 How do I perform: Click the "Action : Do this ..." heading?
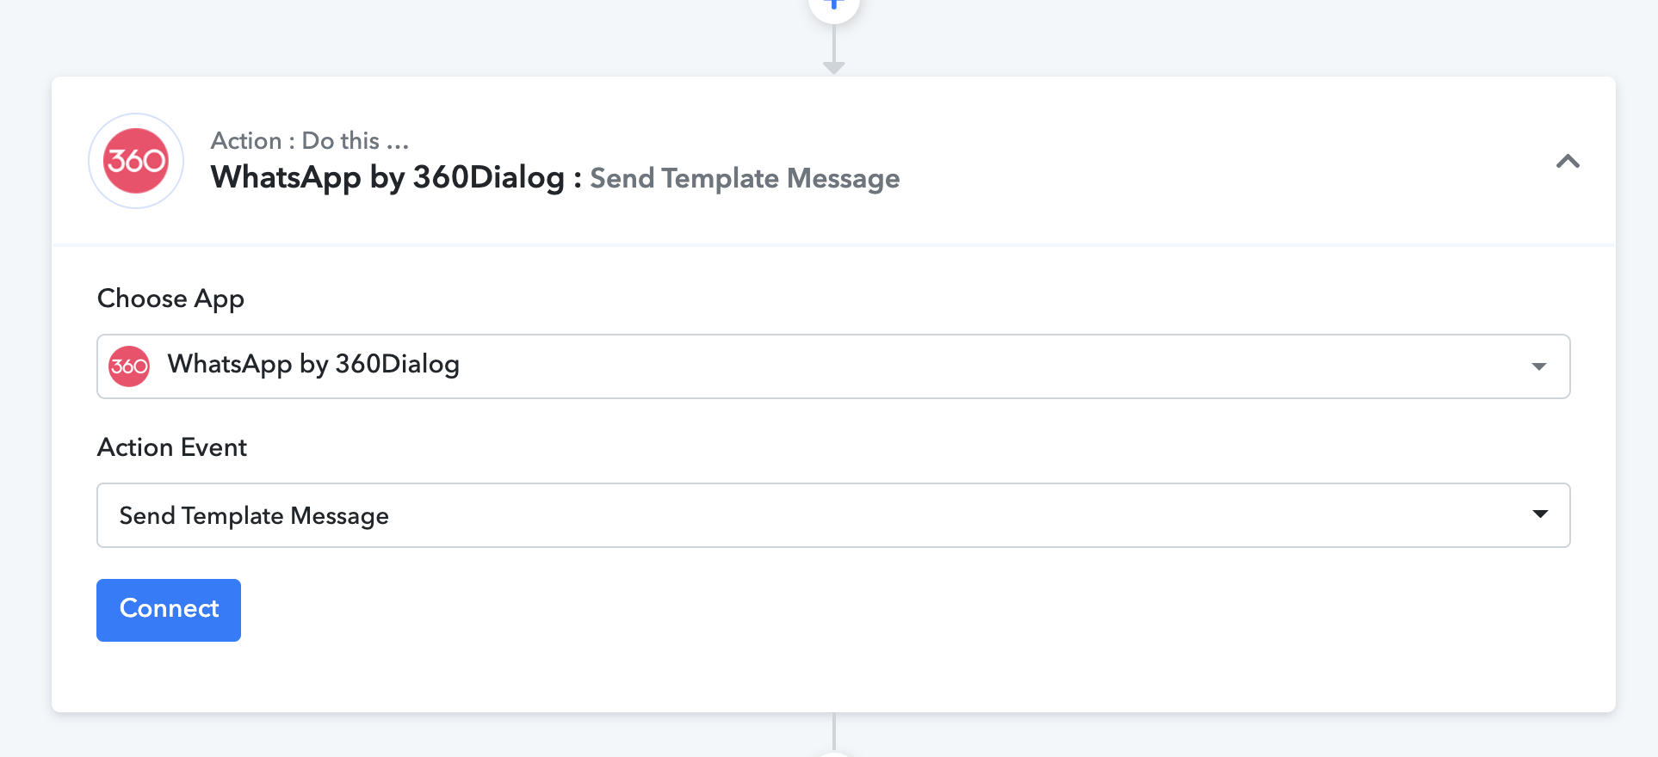pos(310,140)
